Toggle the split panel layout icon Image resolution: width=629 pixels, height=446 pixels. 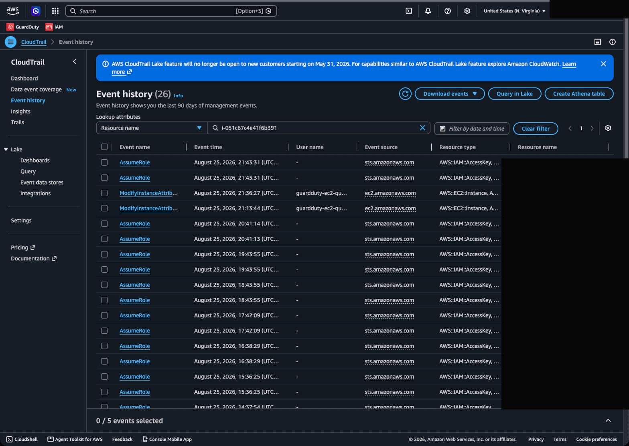pyautogui.click(x=598, y=42)
